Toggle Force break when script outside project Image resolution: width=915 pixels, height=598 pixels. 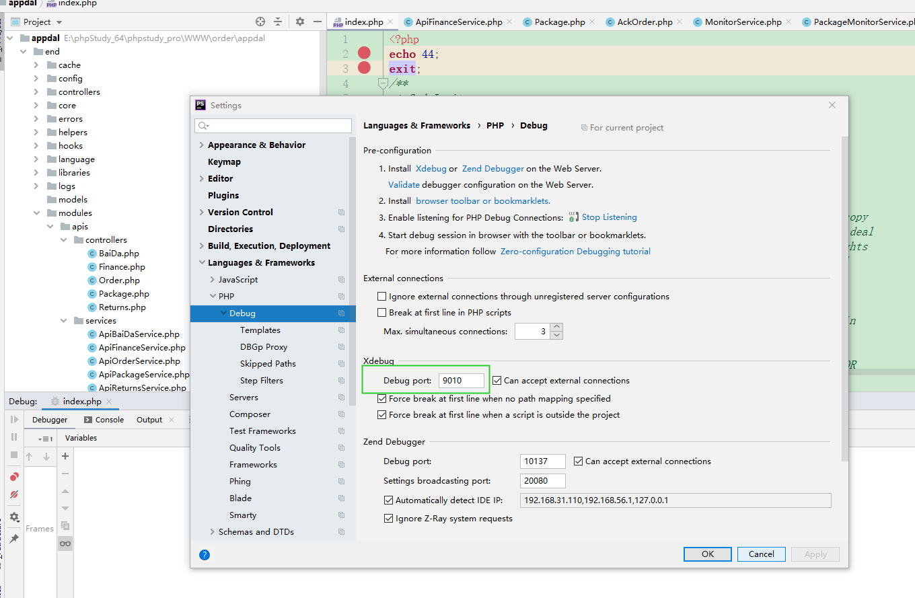point(382,415)
